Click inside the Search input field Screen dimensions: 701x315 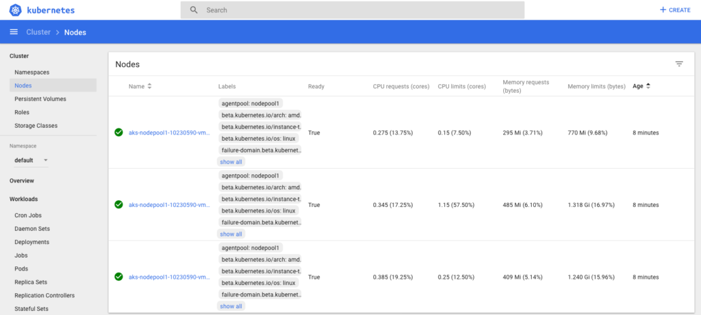click(356, 10)
